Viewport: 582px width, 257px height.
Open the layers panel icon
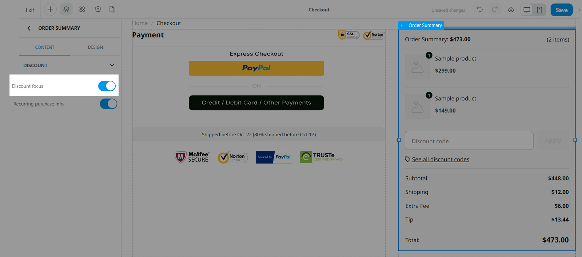coord(66,9)
